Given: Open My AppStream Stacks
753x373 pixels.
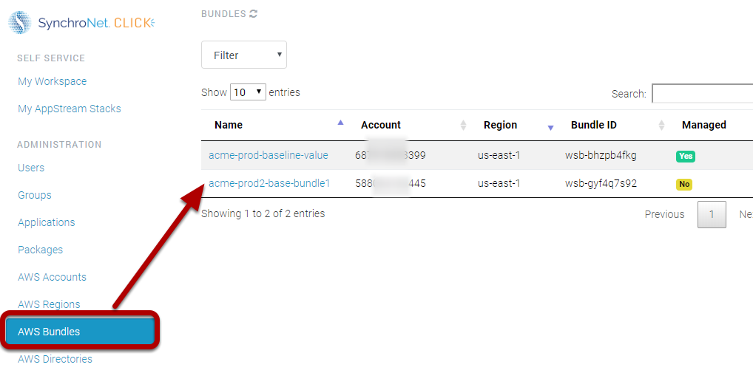Looking at the screenshot, I should tap(70, 109).
